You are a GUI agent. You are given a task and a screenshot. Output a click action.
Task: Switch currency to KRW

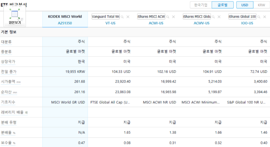coord(261,5)
